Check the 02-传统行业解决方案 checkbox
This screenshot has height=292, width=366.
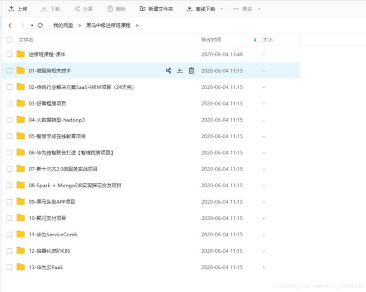click(x=10, y=87)
